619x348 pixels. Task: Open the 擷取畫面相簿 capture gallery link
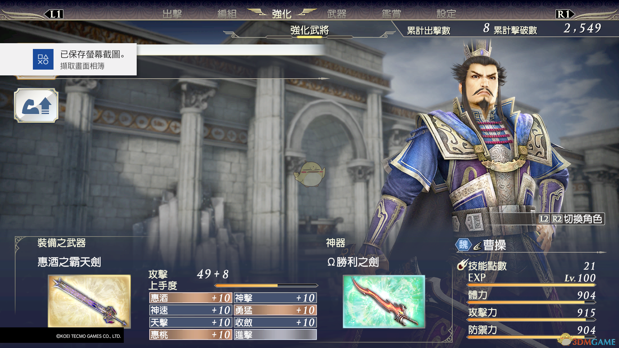[82, 66]
